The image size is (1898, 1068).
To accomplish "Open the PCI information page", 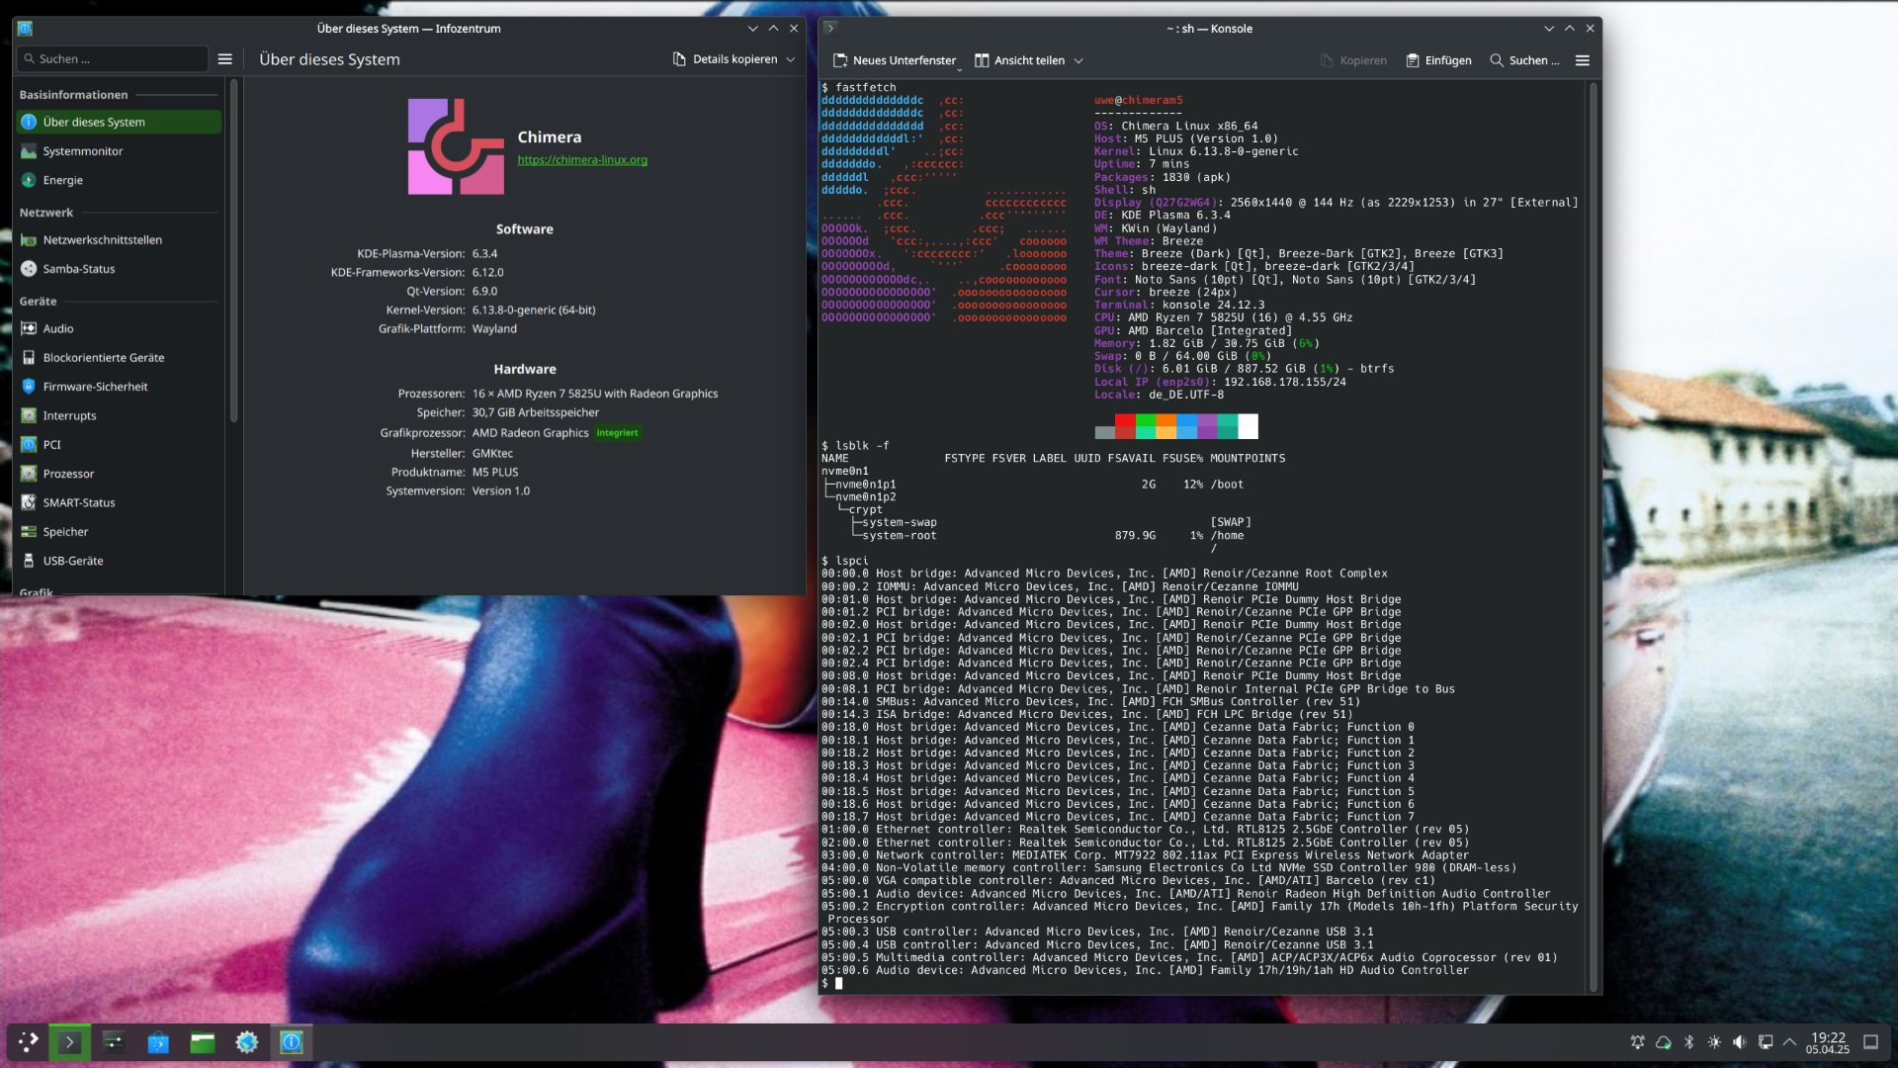I will pos(119,445).
